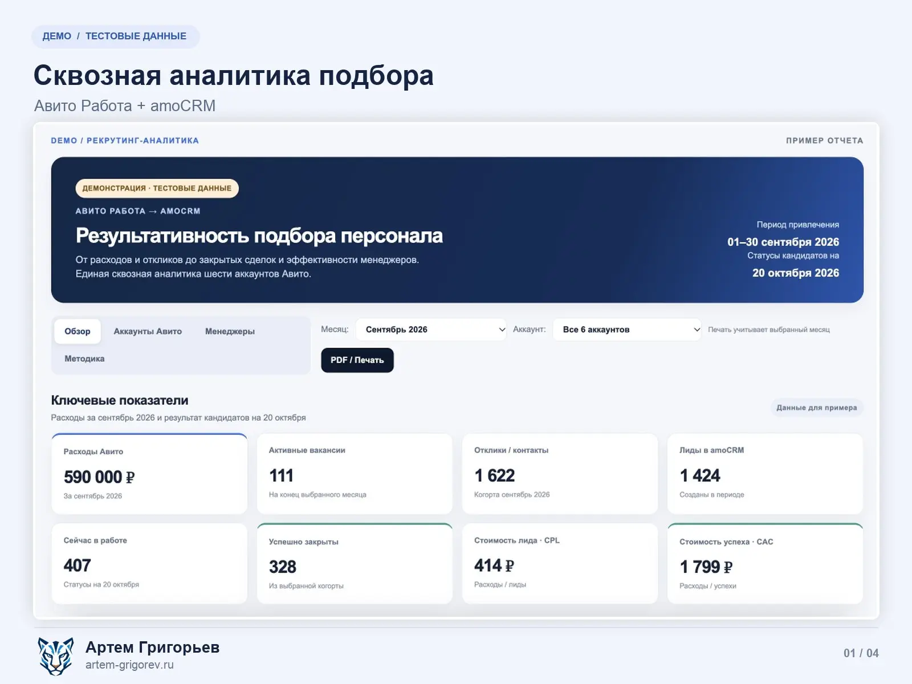Click the 01 / 04 page counter
This screenshot has height=684, width=912.
click(x=861, y=653)
